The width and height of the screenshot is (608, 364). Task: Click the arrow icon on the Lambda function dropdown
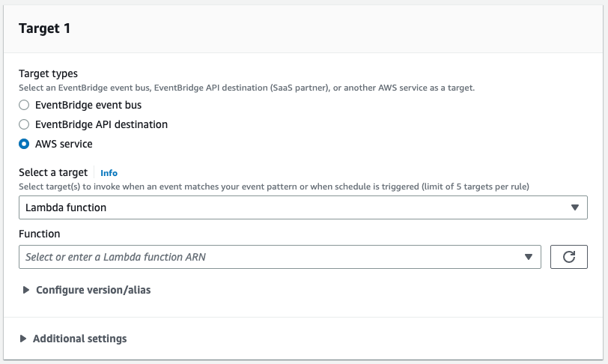[x=574, y=207]
